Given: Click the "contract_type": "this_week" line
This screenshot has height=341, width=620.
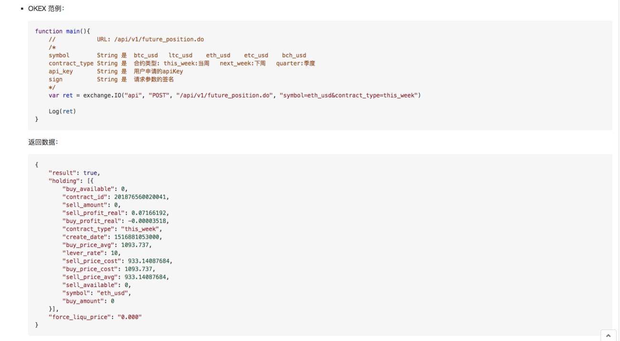Looking at the screenshot, I should point(112,229).
